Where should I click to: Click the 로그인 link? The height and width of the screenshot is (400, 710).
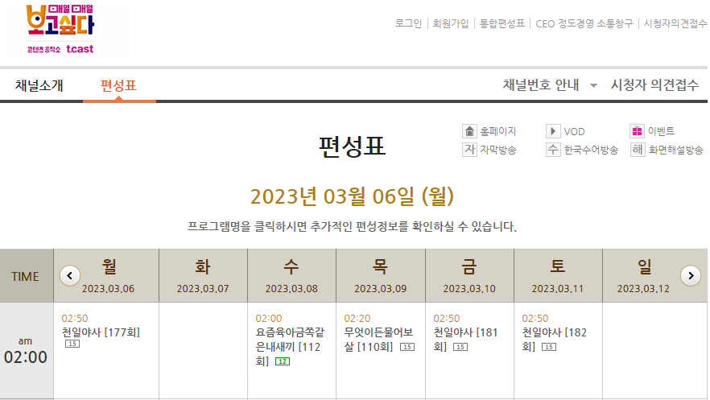pyautogui.click(x=408, y=23)
